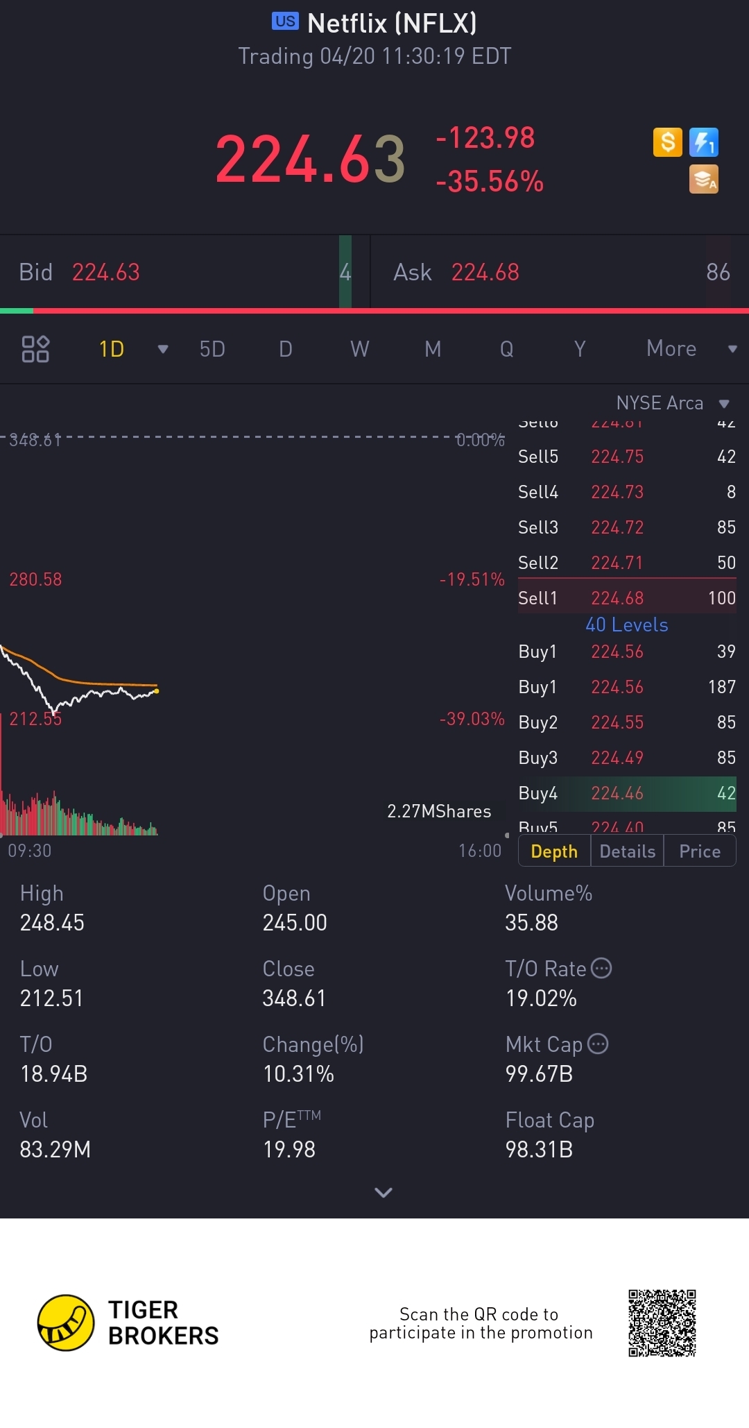Select the Details tab
Image resolution: width=749 pixels, height=1428 pixels.
tap(628, 851)
